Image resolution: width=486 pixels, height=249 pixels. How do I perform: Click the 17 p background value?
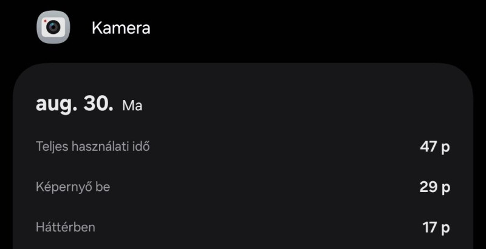(x=436, y=228)
